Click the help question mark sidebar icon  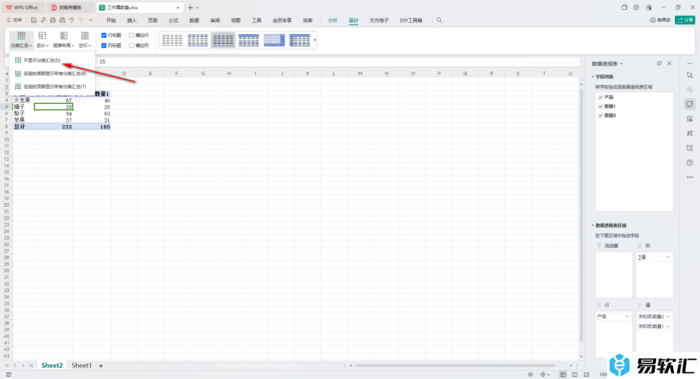point(690,162)
